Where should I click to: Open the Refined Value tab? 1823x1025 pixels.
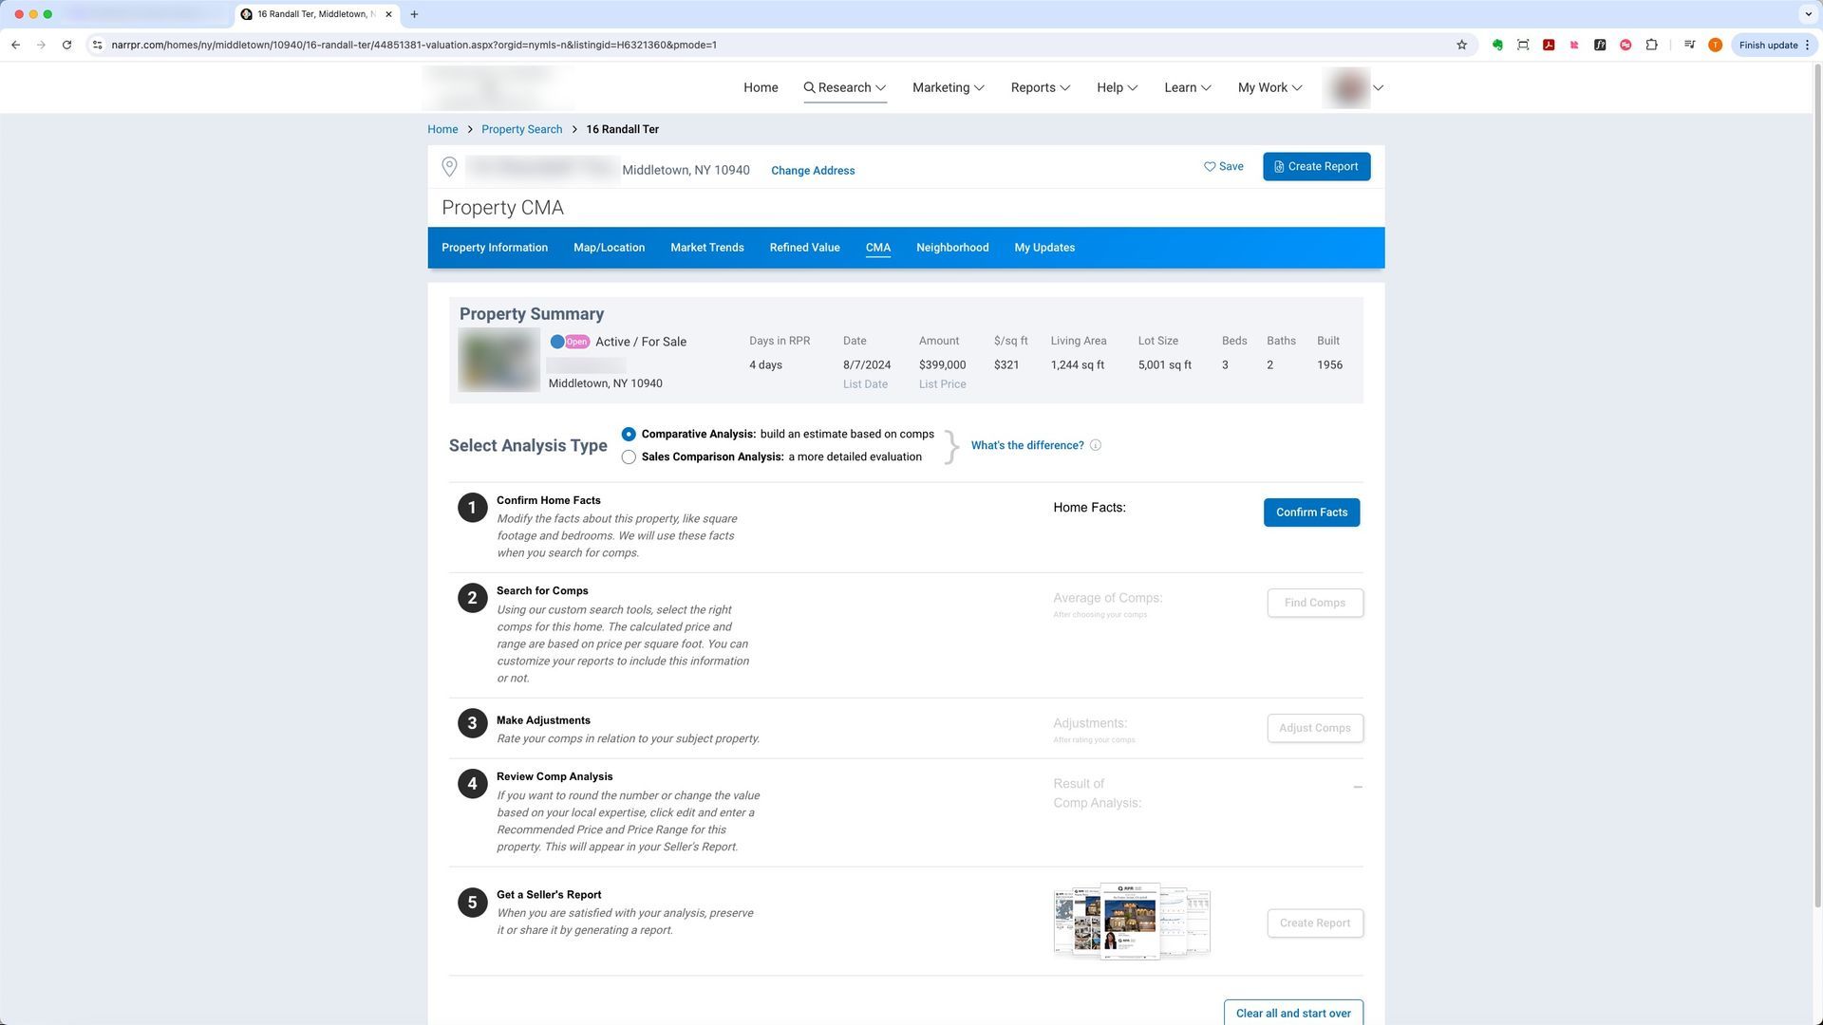804,248
